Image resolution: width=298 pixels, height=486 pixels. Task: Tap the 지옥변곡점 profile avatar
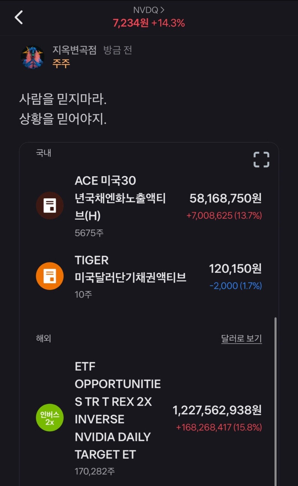pyautogui.click(x=33, y=57)
